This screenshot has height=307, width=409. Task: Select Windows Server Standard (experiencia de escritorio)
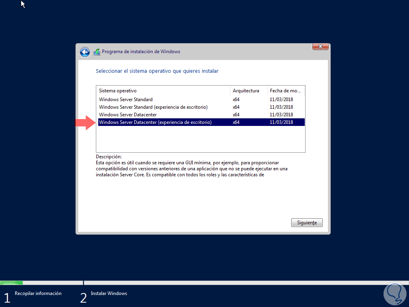click(x=201, y=107)
